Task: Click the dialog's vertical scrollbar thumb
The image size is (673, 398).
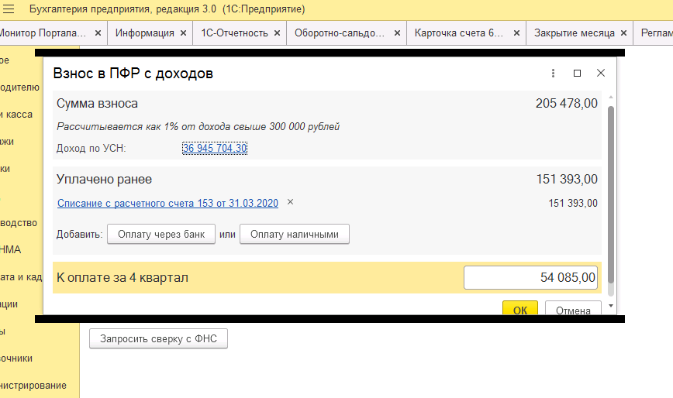Action: click(x=611, y=195)
